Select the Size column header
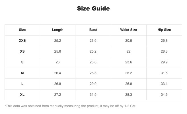Screen dimensions: 187x114 point(22,30)
